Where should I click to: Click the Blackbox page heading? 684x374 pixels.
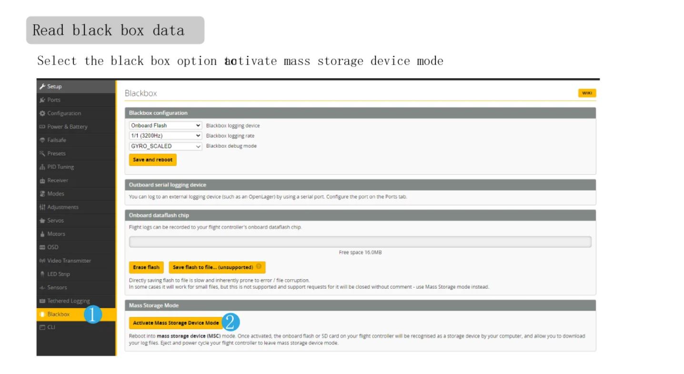click(141, 93)
